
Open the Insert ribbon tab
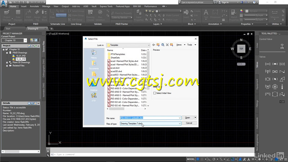coord(23,6)
